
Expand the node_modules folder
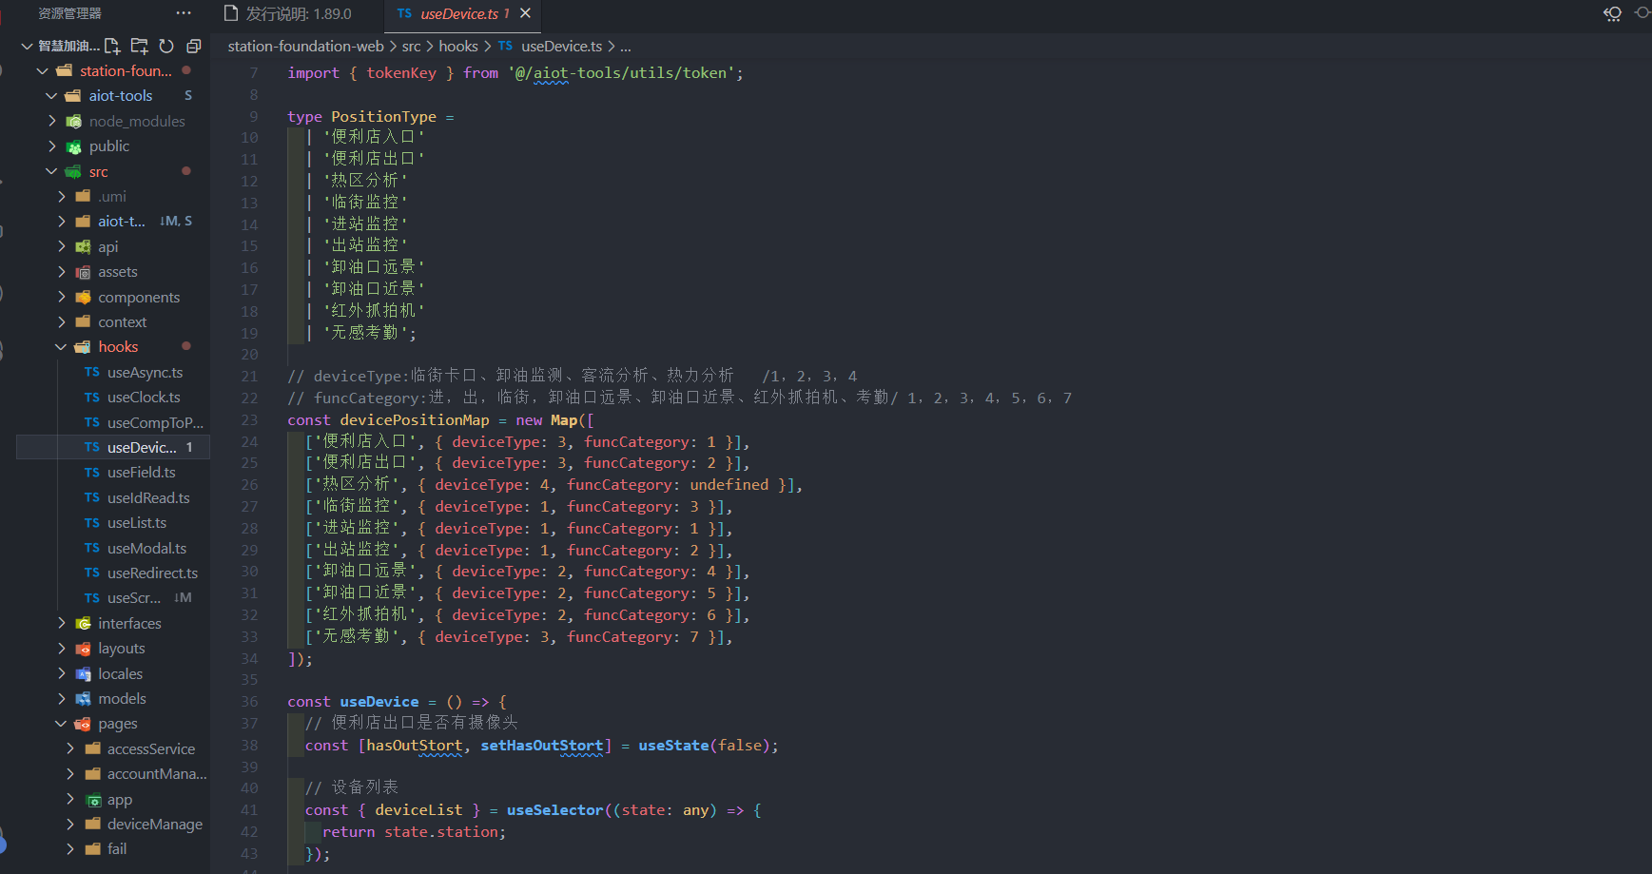pos(52,121)
